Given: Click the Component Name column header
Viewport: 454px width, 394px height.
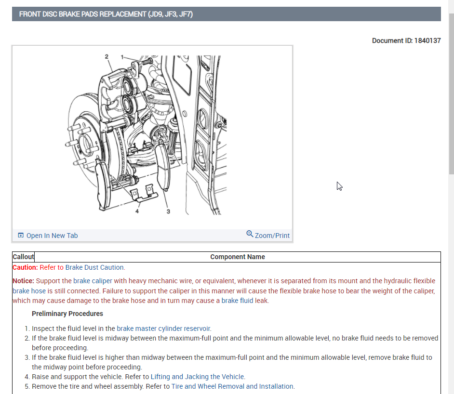Looking at the screenshot, I should click(237, 257).
